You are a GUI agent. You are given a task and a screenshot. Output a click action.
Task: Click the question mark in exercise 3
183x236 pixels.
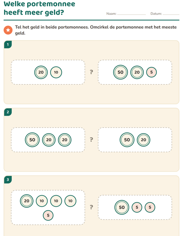click(91, 207)
